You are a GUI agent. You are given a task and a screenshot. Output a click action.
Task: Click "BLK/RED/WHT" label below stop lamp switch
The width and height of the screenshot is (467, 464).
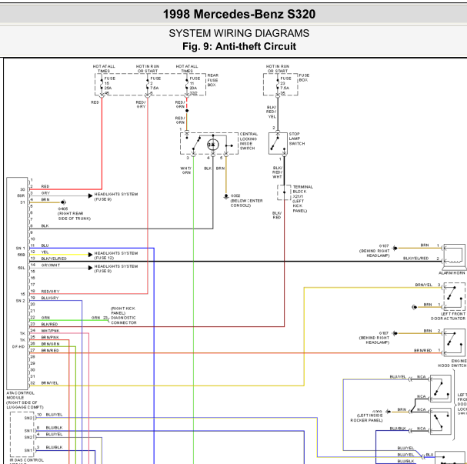[277, 172]
